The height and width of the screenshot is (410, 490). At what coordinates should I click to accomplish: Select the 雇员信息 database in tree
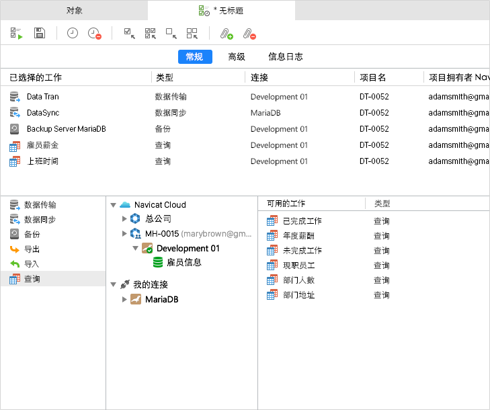(x=184, y=262)
